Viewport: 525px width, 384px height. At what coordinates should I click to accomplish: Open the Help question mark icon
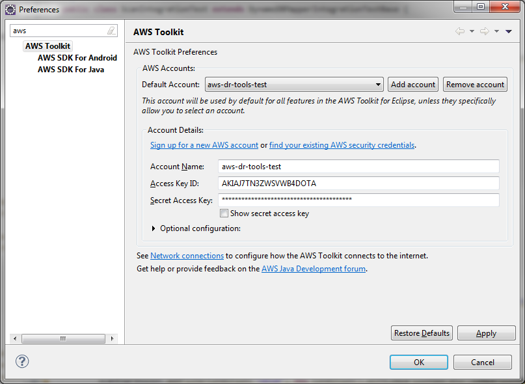point(22,361)
